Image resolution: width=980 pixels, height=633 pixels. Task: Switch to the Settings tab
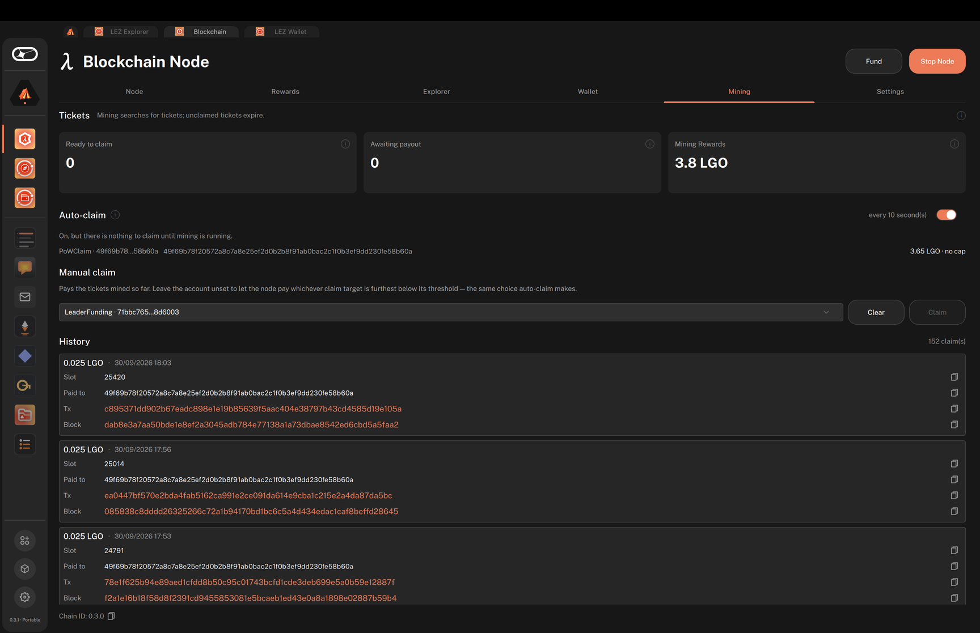point(890,91)
